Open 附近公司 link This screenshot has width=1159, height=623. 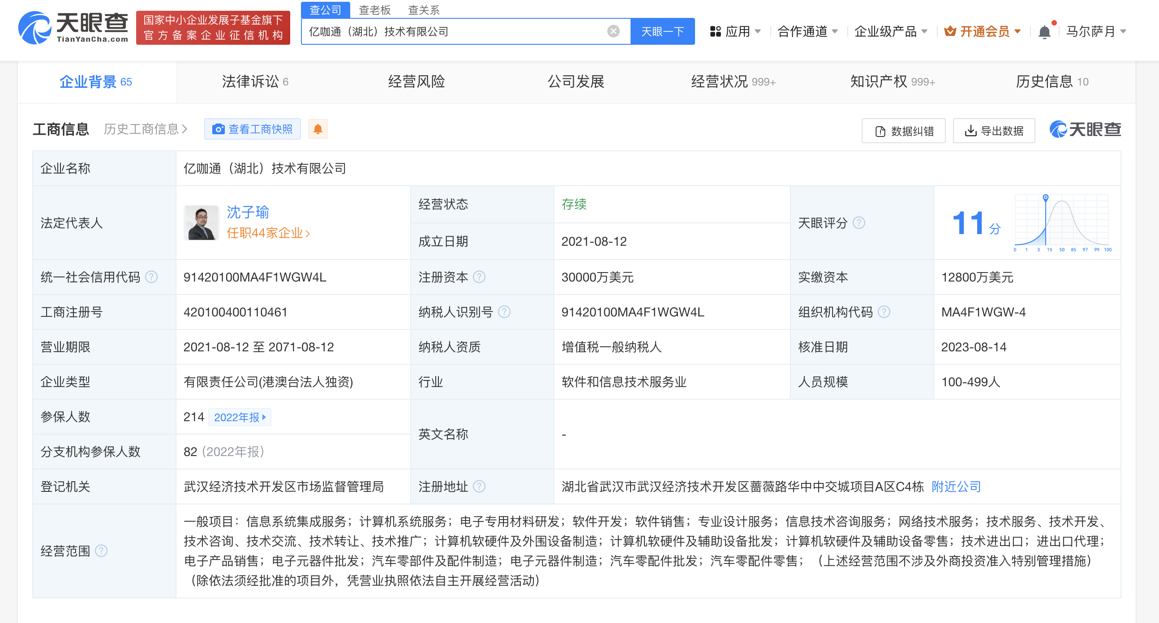pyautogui.click(x=956, y=486)
